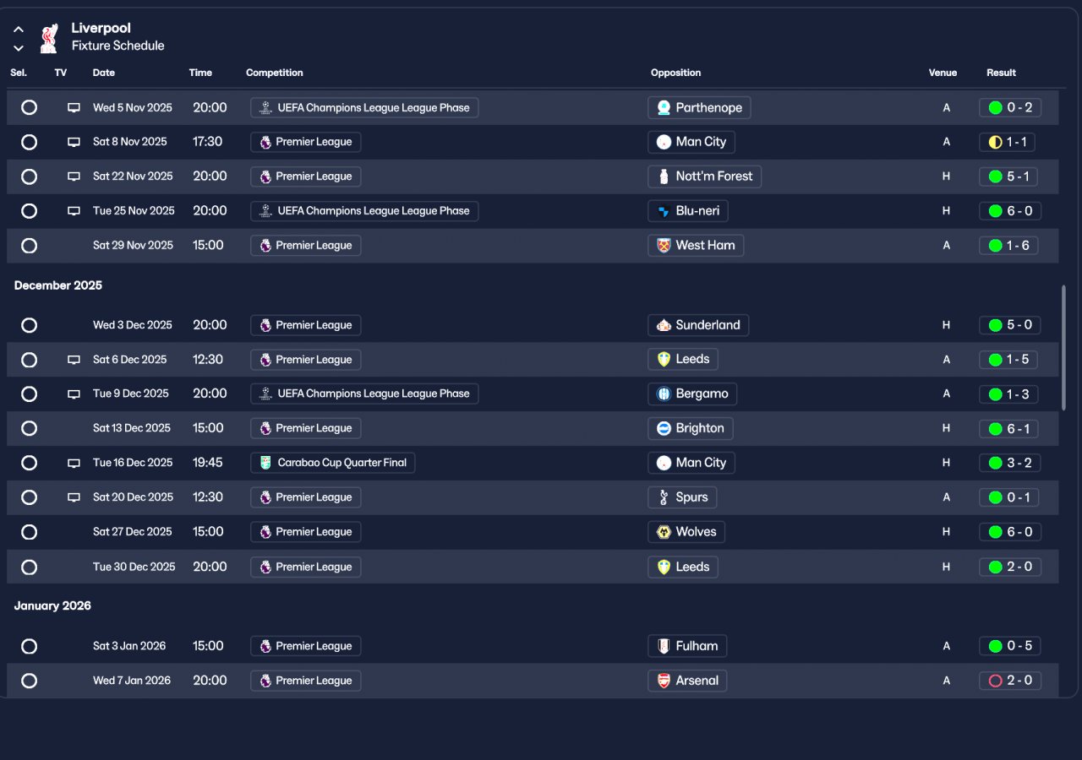Click the West Ham club crest
Image resolution: width=1082 pixels, height=760 pixels.
664,246
